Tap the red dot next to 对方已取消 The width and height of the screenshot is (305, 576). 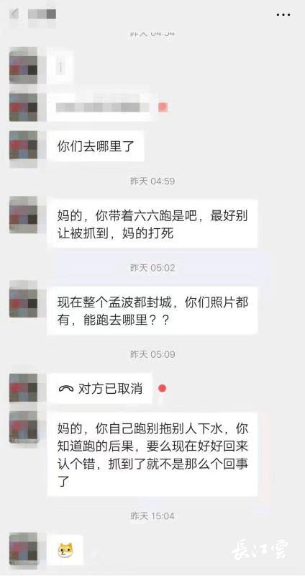click(162, 388)
